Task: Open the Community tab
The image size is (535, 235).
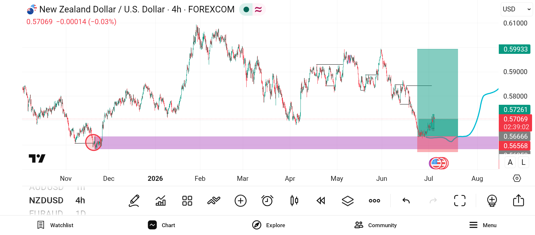Action: (375, 225)
